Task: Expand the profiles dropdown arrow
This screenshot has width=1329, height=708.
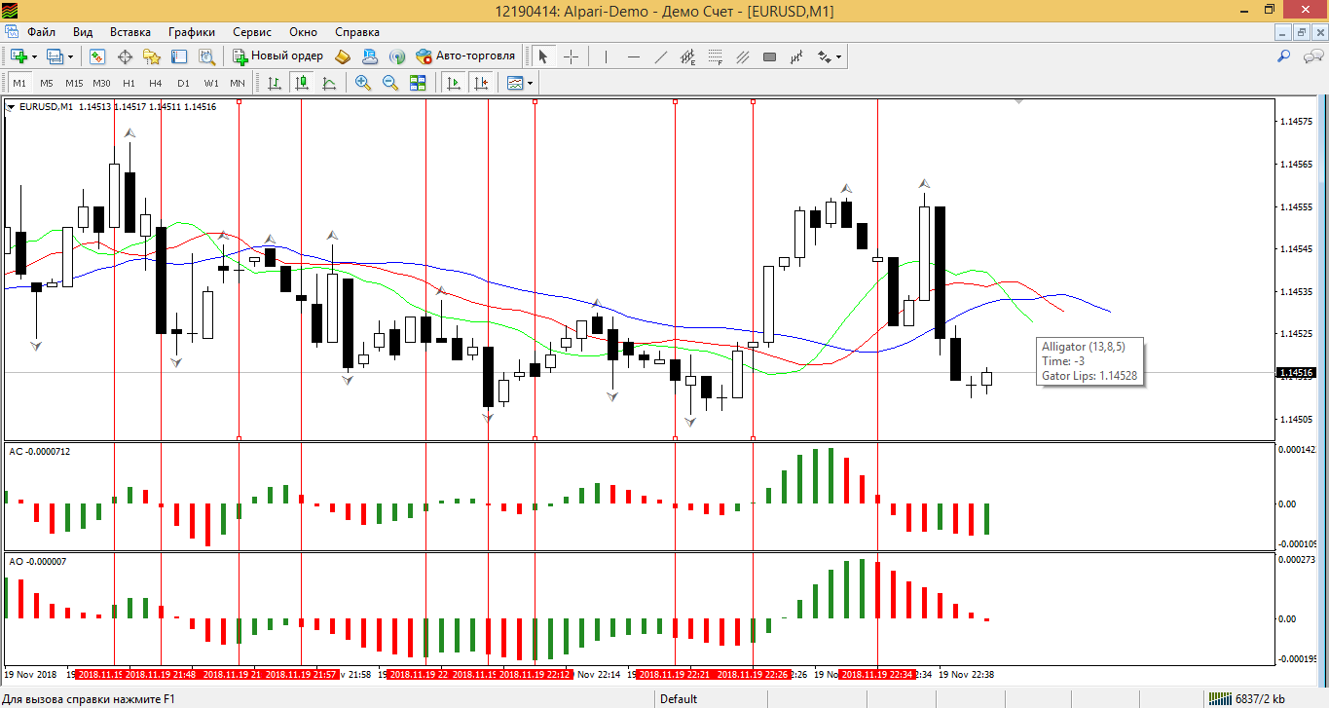Action: 70,56
